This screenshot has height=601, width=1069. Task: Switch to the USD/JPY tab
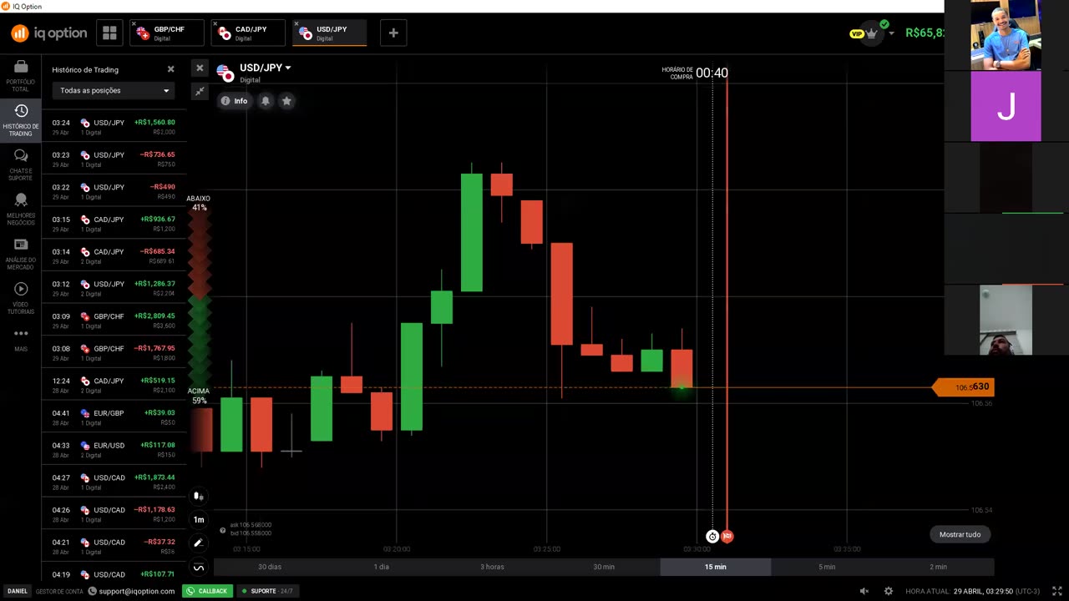click(329, 33)
